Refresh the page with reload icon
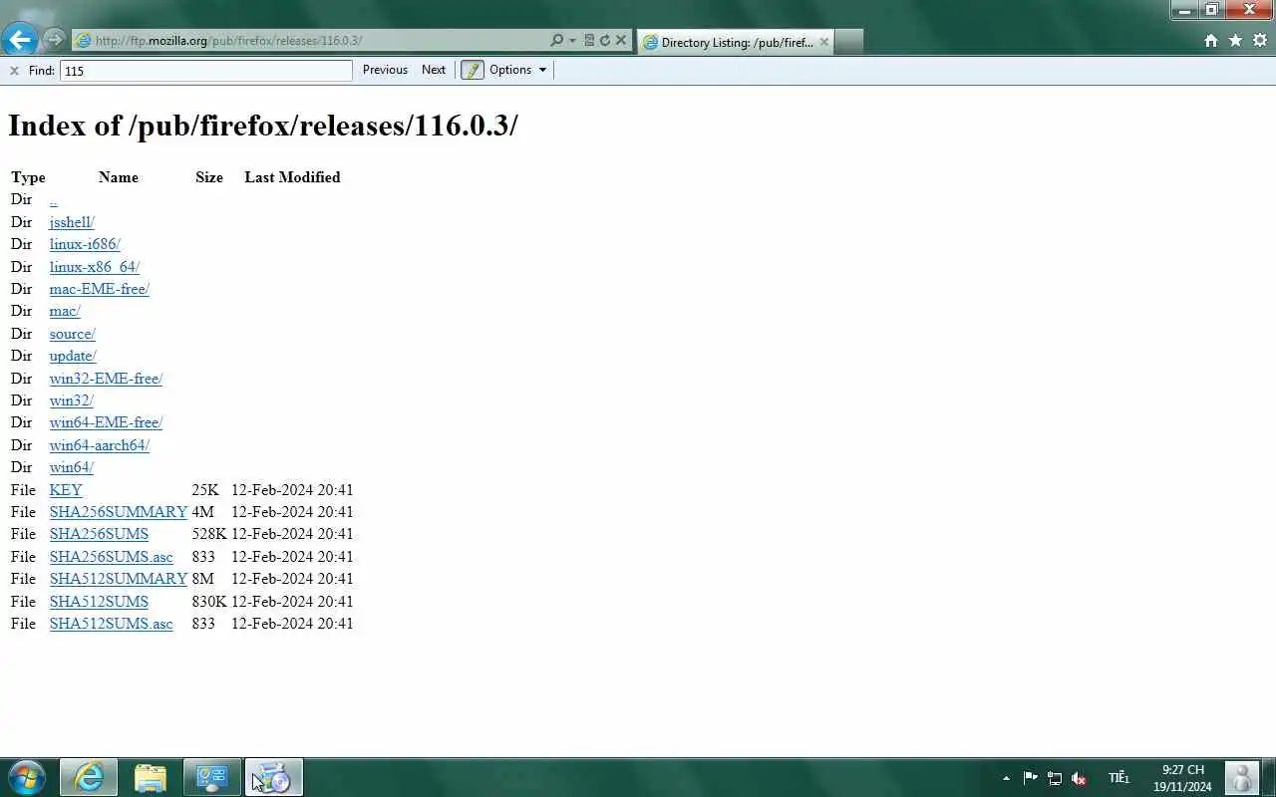The width and height of the screenshot is (1276, 797). tap(604, 41)
